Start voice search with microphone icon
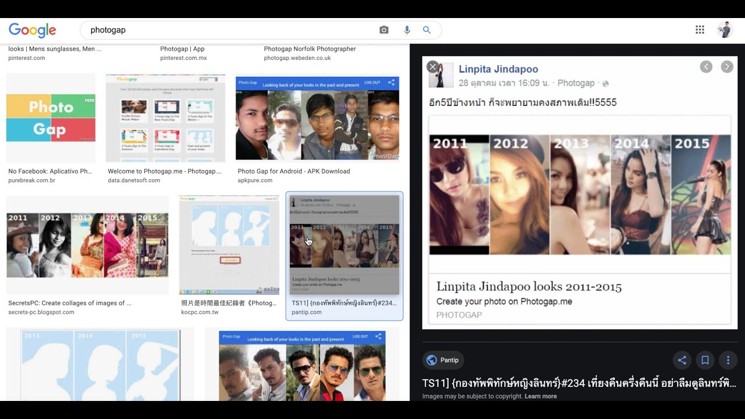 pos(407,30)
